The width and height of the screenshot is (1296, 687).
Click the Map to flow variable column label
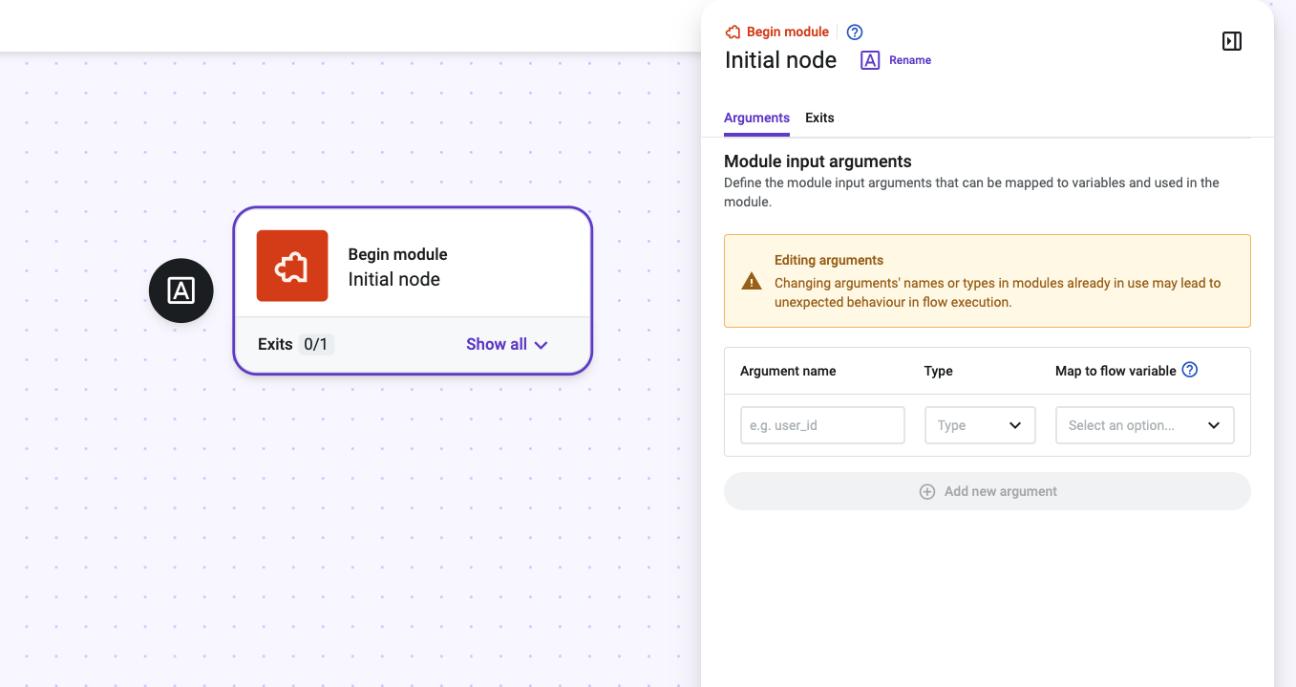[x=1115, y=371]
